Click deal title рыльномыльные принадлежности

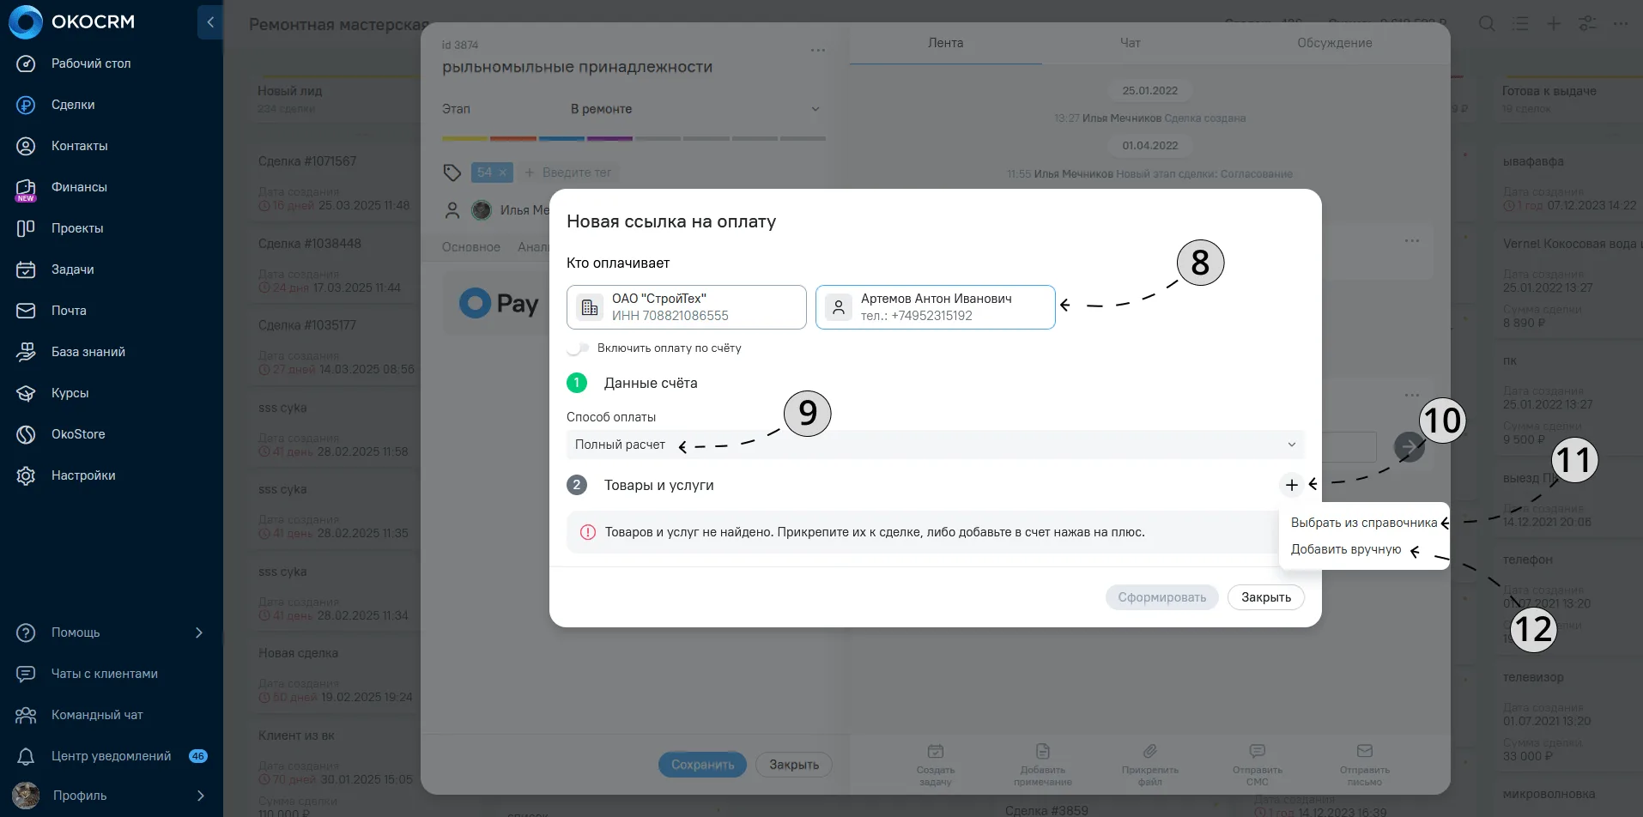(x=577, y=67)
